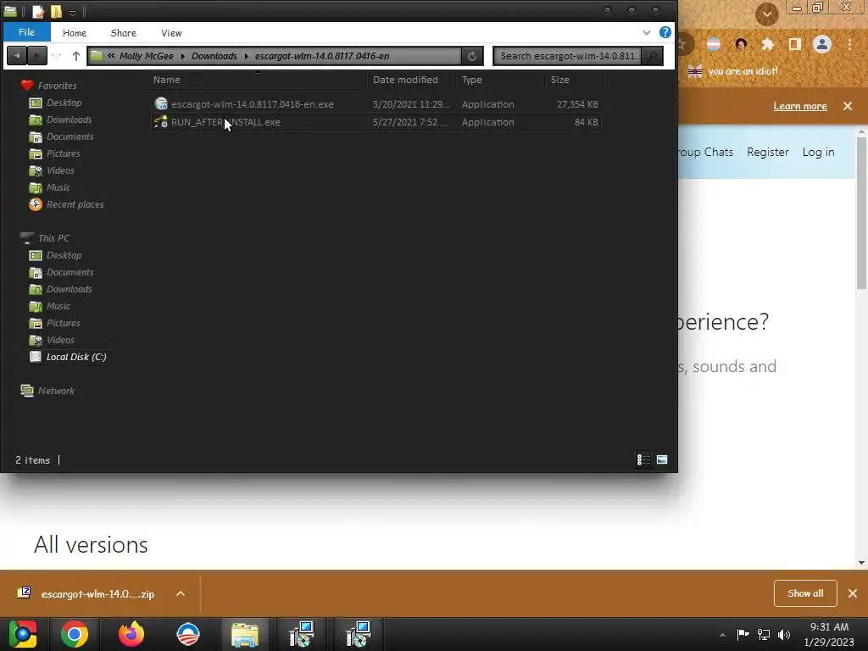Open recent locations dropdown arrow
Image resolution: width=868 pixels, height=651 pixels.
pos(57,56)
